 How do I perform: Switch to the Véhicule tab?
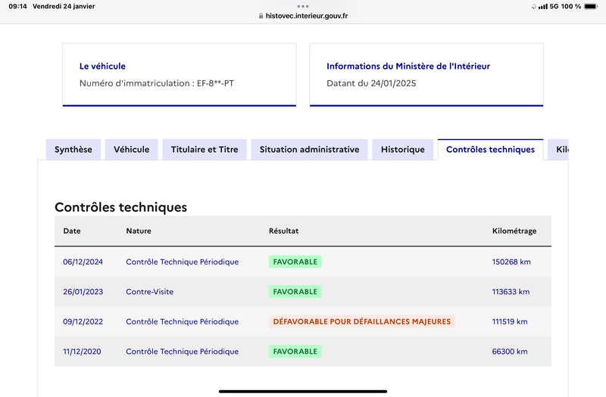(x=131, y=149)
